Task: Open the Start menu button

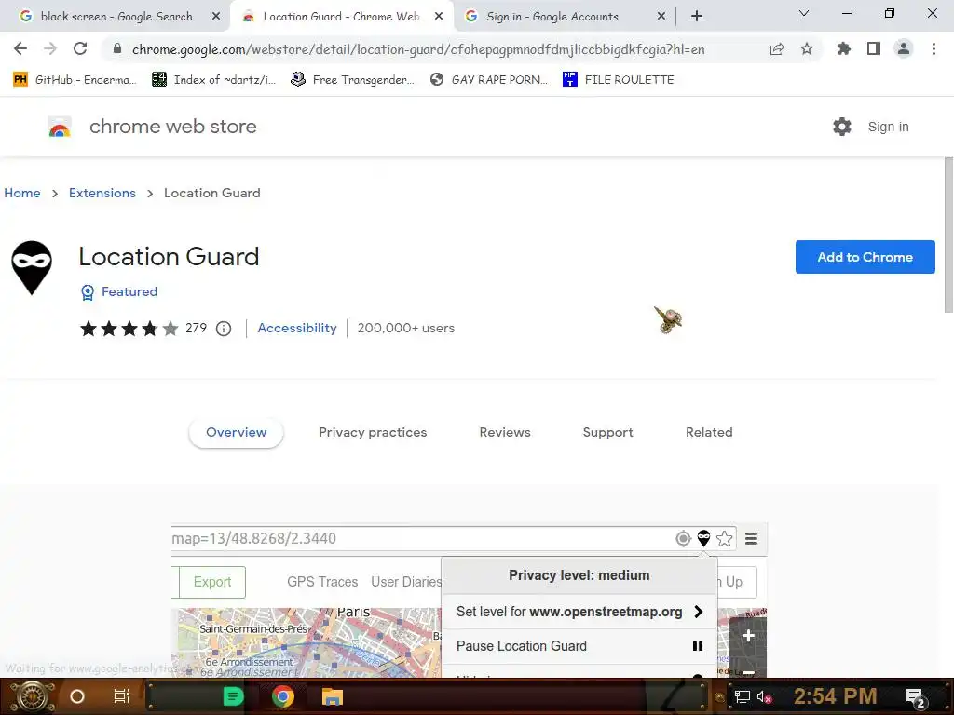Action: (x=32, y=696)
